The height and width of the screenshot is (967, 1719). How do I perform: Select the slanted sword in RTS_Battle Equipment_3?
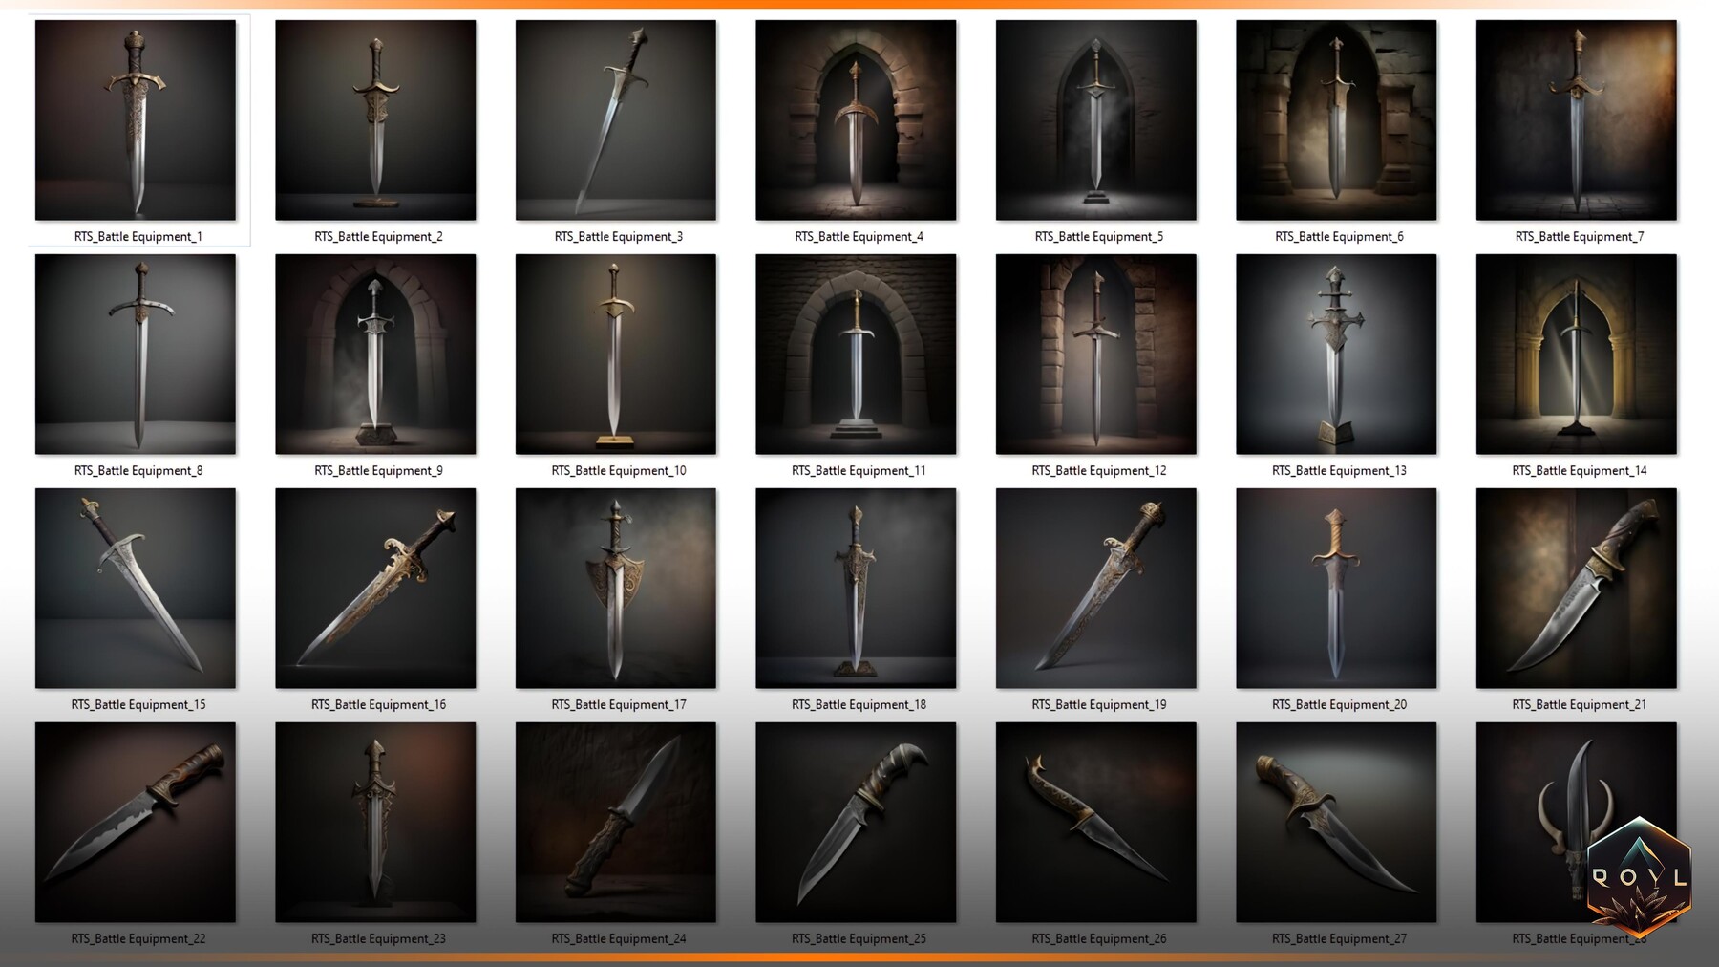[615, 119]
